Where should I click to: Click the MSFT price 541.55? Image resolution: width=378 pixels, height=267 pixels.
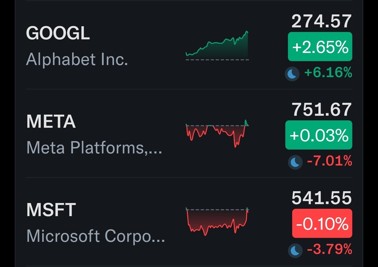click(x=322, y=198)
